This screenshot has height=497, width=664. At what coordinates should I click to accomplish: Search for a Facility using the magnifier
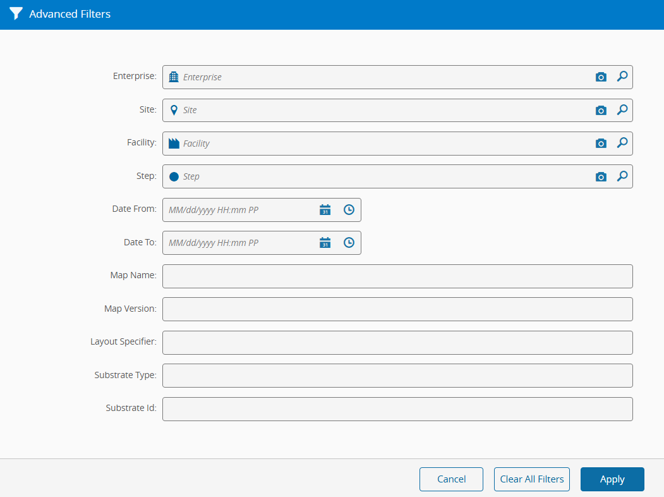tap(622, 143)
